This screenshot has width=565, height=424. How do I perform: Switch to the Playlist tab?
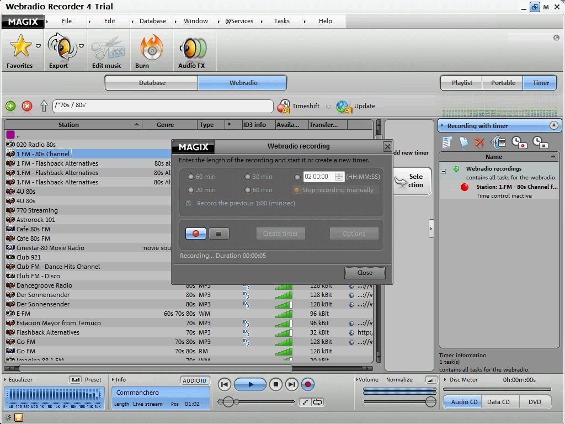[461, 82]
